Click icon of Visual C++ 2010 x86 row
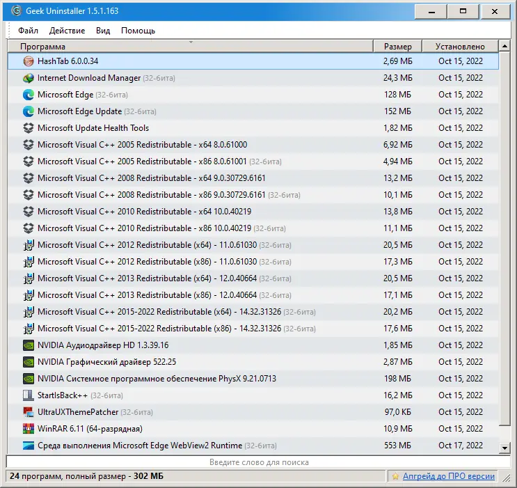Image resolution: width=517 pixels, height=488 pixels. pos(29,228)
